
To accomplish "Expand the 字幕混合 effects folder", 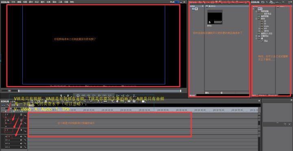I will 256,36.
